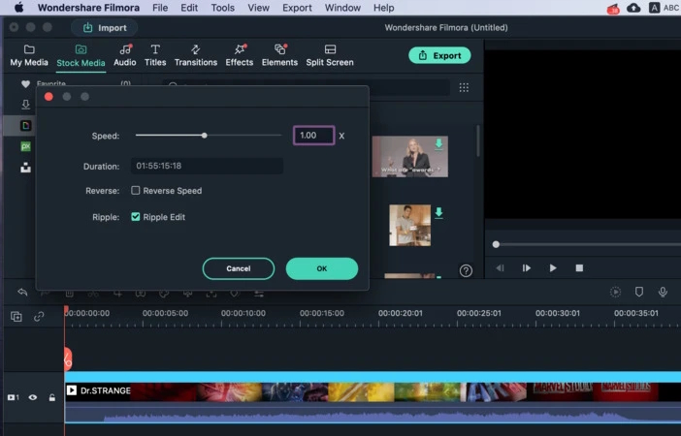
Task: Toggle the grid view dots icon
Action: tap(464, 87)
